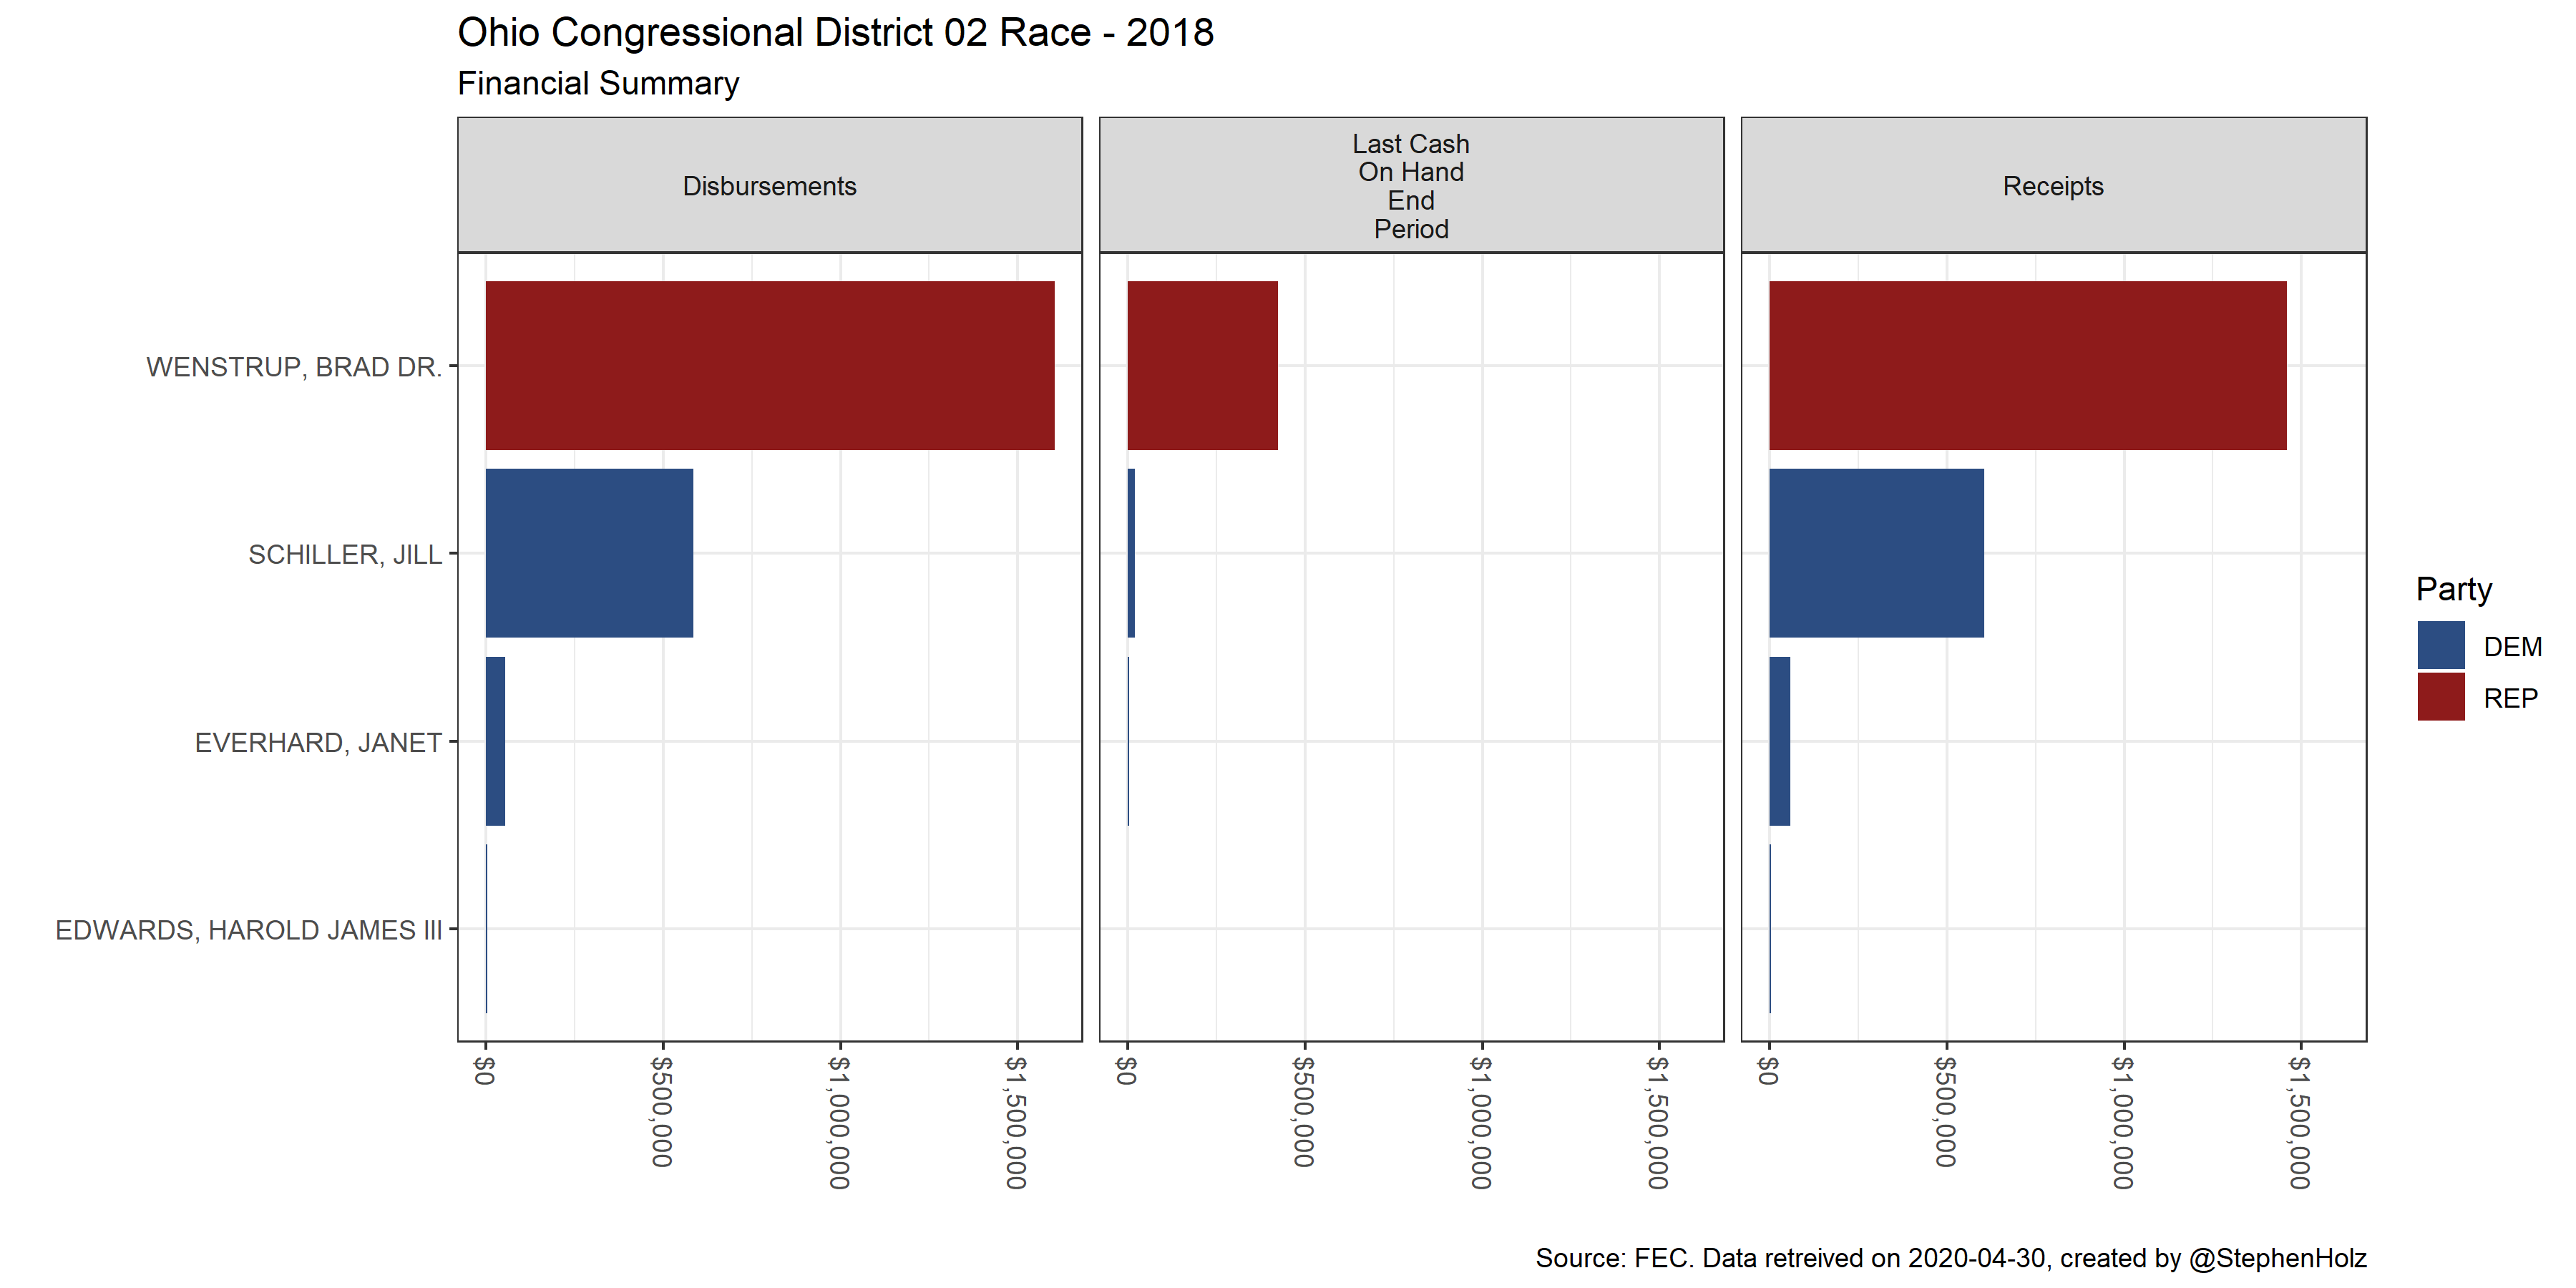Click Schiller's blue Disbursements bar

click(589, 553)
